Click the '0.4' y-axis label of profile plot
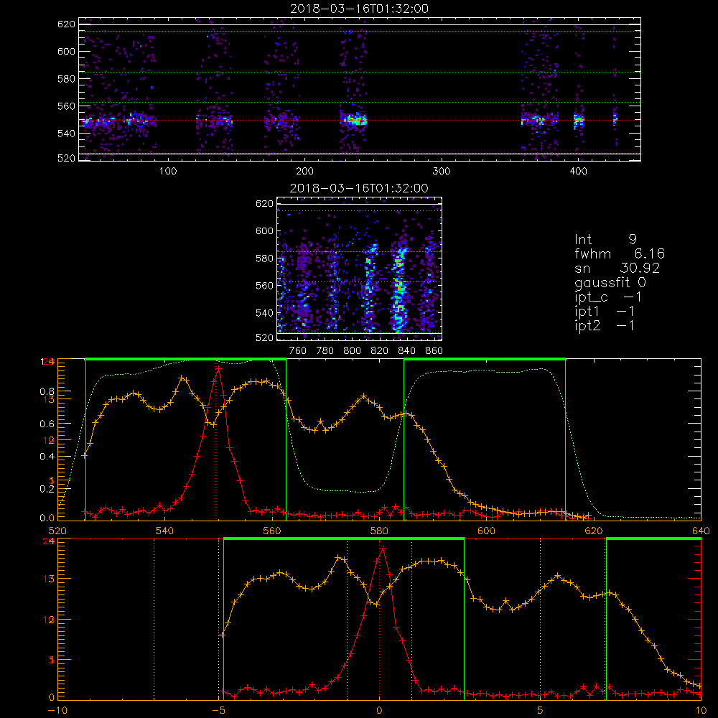 coord(47,456)
